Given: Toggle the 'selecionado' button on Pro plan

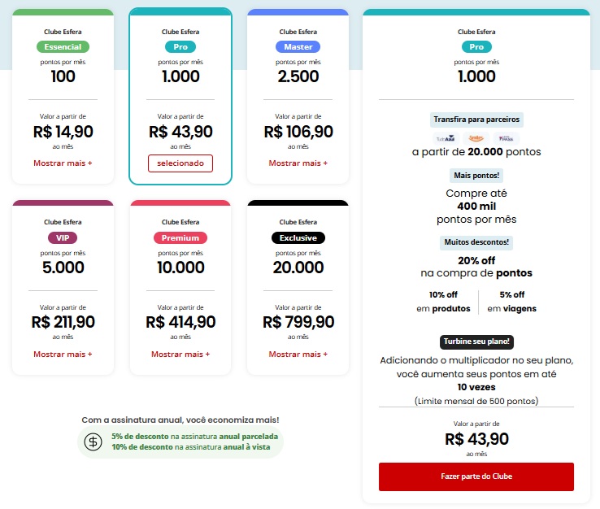Looking at the screenshot, I should click(180, 163).
